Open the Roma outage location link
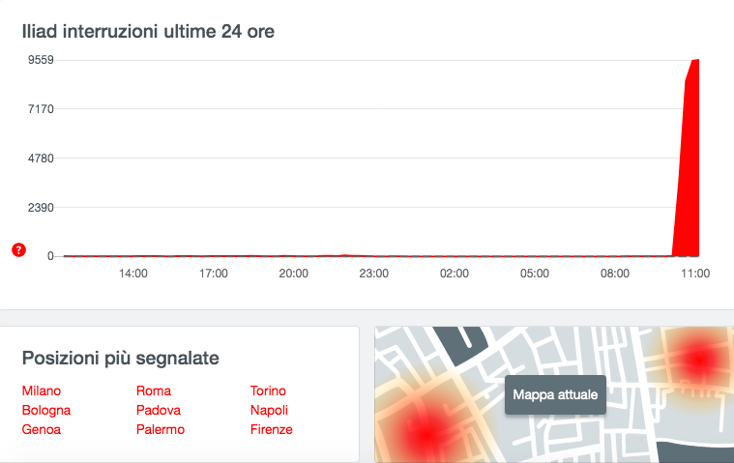Image resolution: width=734 pixels, height=463 pixels. tap(154, 391)
